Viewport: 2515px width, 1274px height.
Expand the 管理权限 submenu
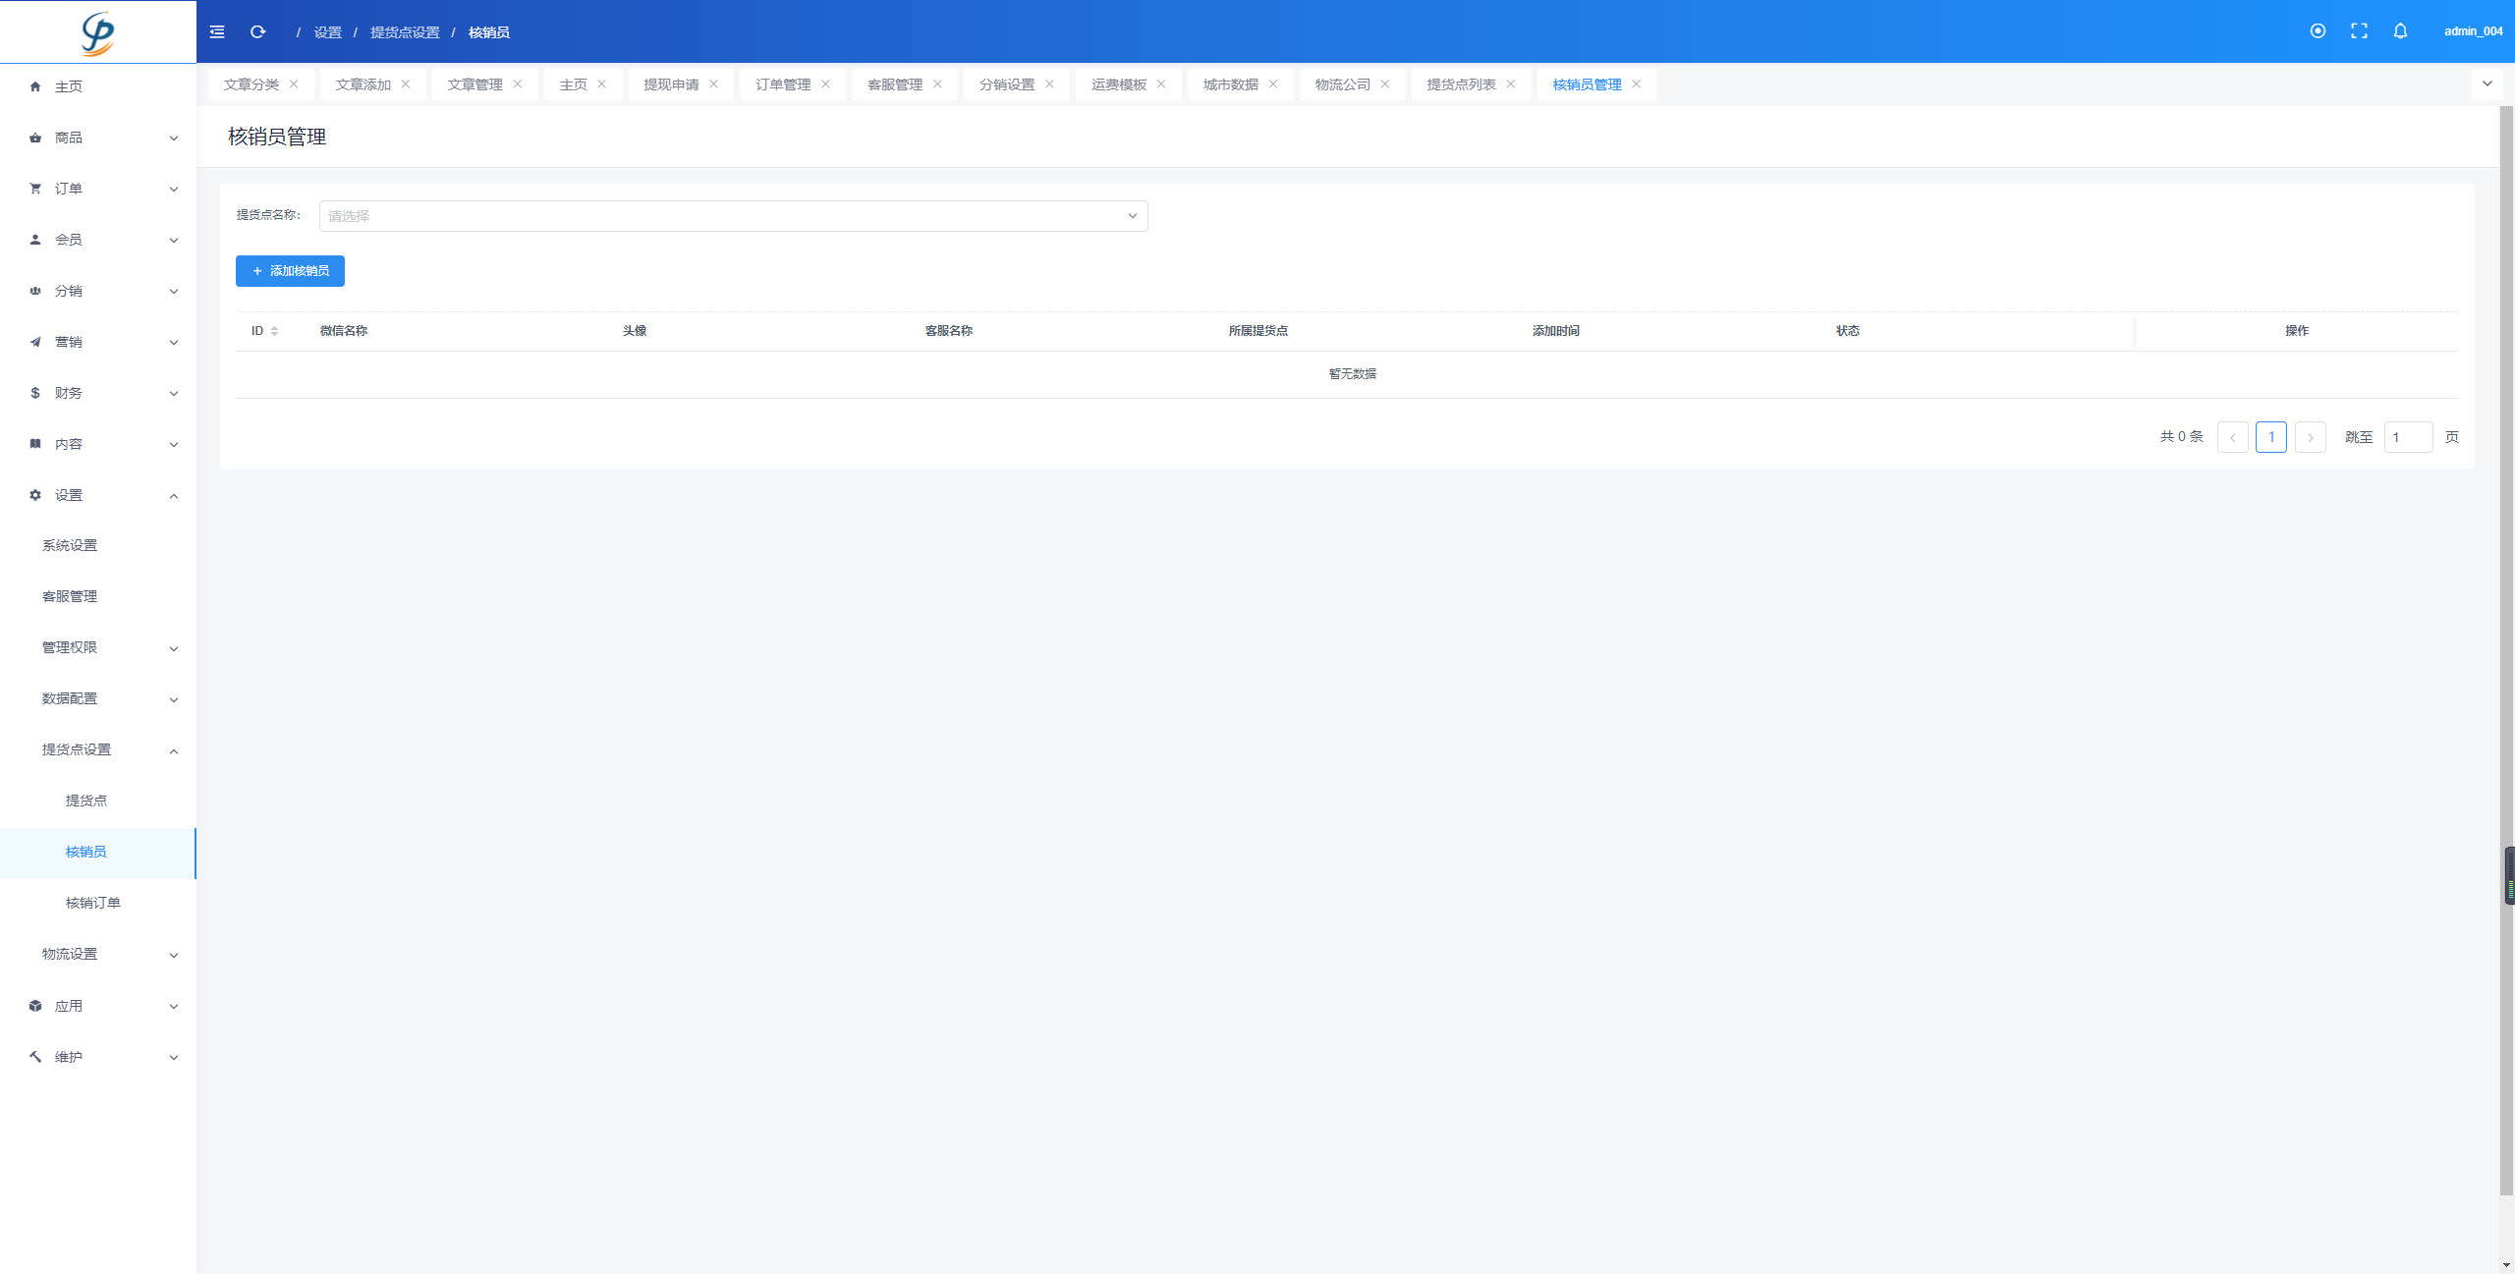tap(98, 648)
